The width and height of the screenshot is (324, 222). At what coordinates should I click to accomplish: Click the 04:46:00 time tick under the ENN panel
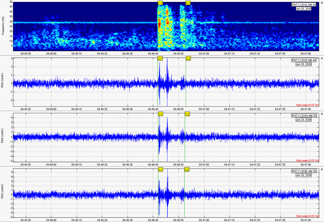[x=51, y=165]
